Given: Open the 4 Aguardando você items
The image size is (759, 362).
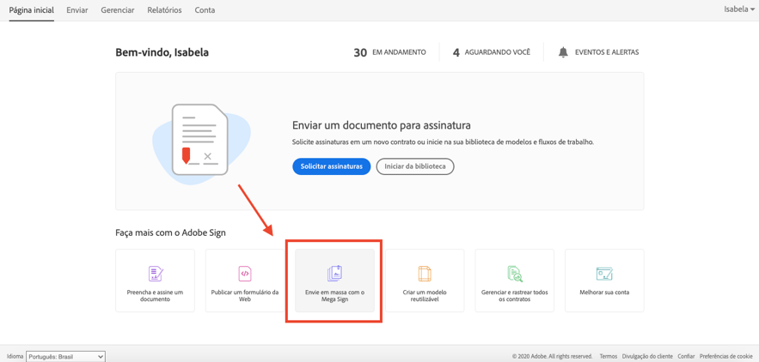Looking at the screenshot, I should pyautogui.click(x=492, y=52).
